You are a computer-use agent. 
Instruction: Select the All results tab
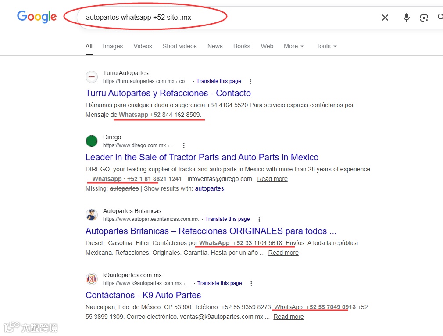[x=89, y=46]
